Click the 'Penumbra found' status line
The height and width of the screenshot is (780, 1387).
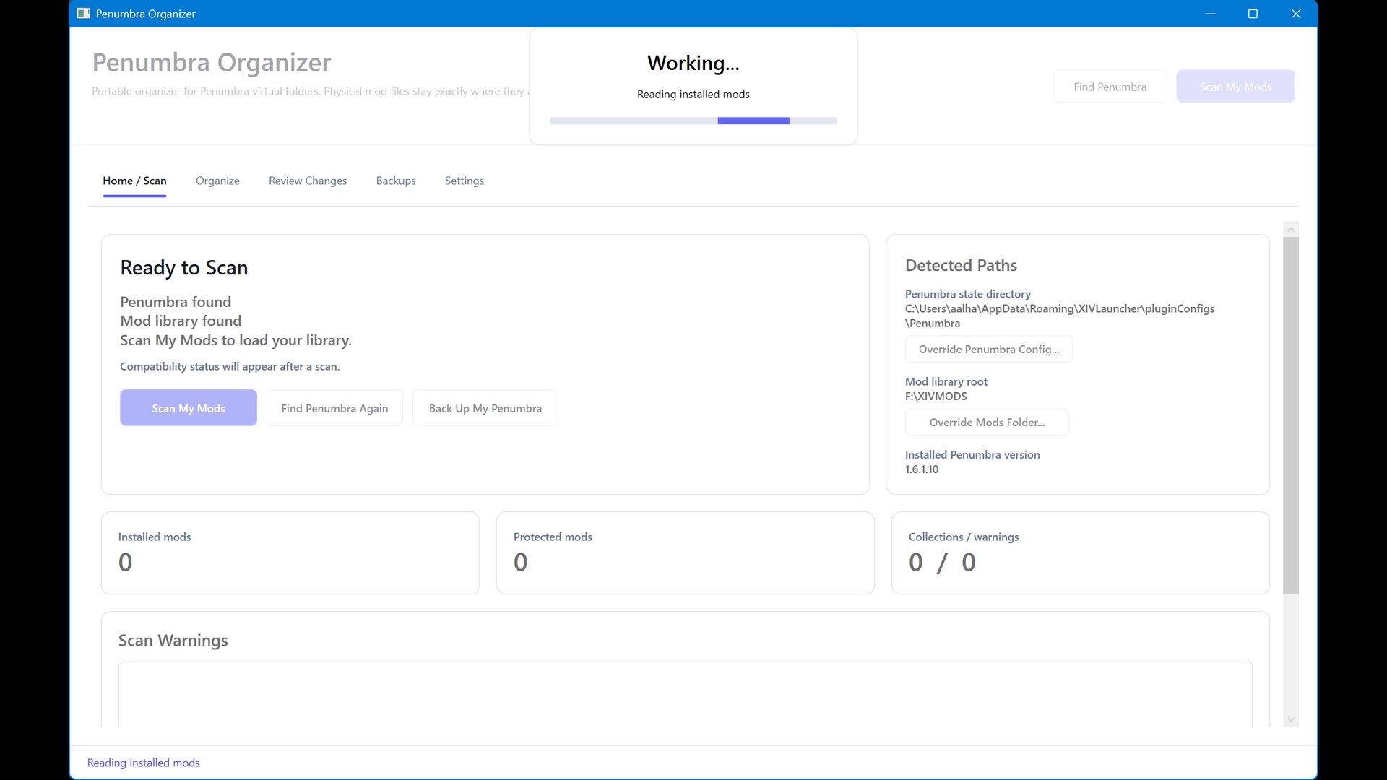pos(176,302)
